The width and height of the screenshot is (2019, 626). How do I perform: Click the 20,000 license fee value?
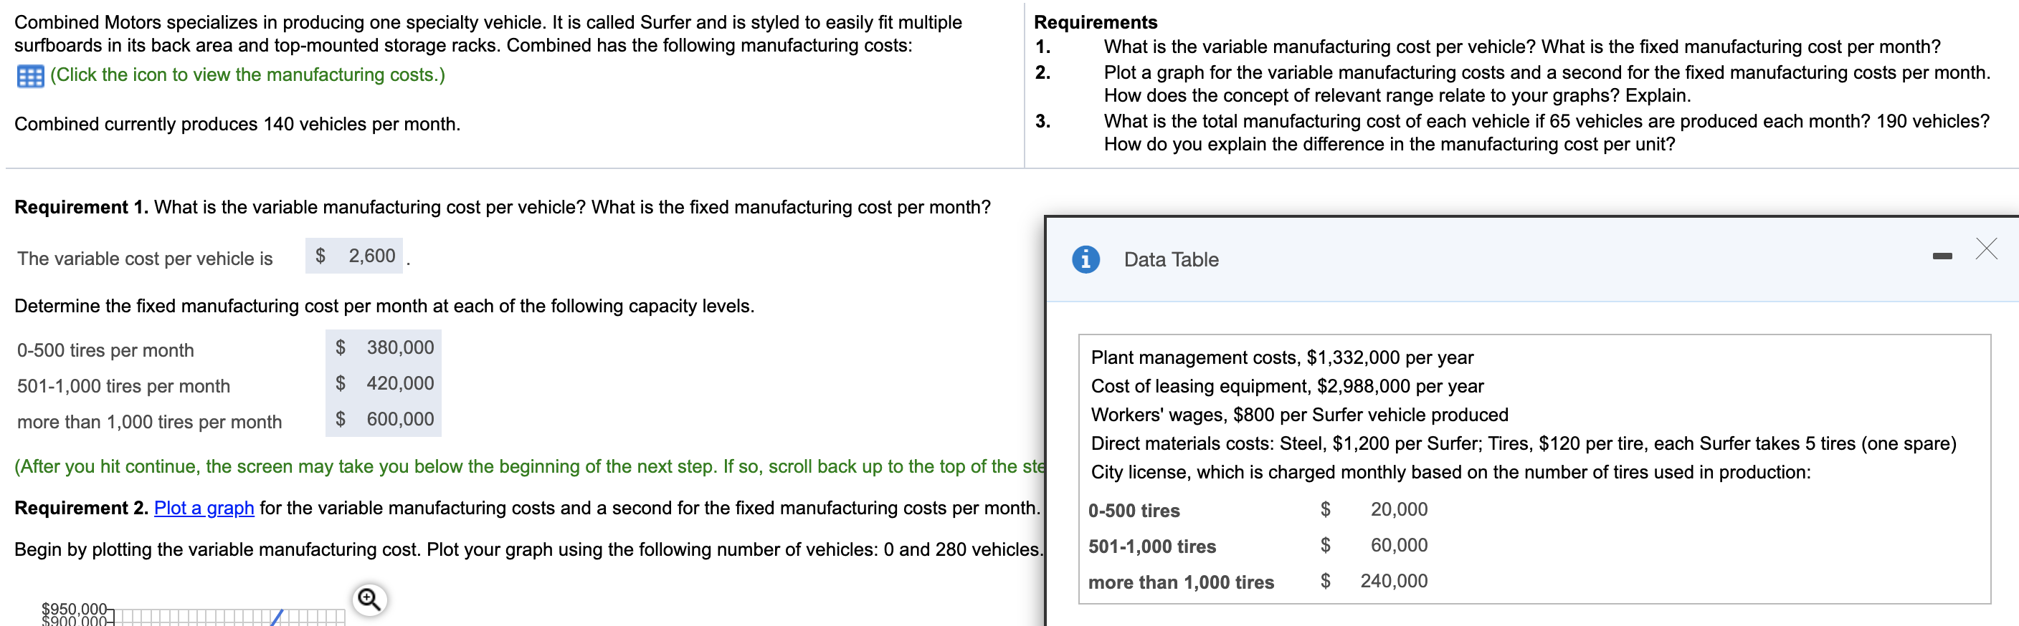click(x=1398, y=509)
